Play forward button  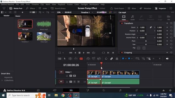(x=84, y=53)
